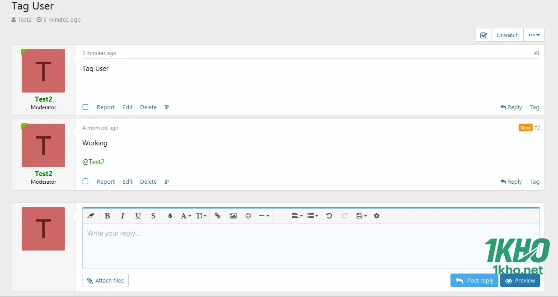Open the smiley emoticon picker
This screenshot has height=297, width=558.
point(248,216)
